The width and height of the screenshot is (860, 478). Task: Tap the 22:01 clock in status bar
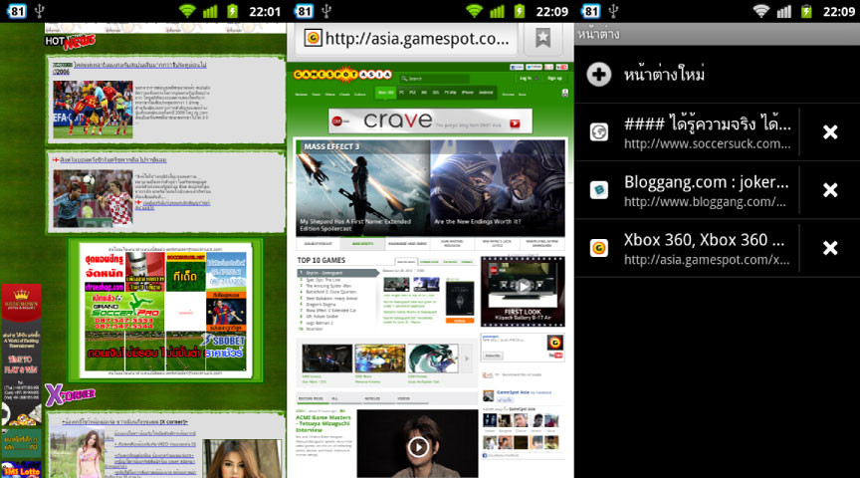265,12
